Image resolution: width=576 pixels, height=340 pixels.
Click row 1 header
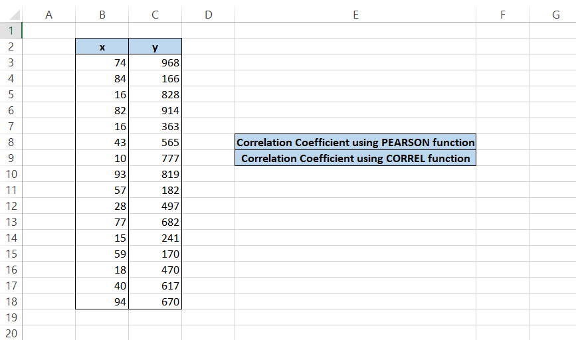point(11,31)
